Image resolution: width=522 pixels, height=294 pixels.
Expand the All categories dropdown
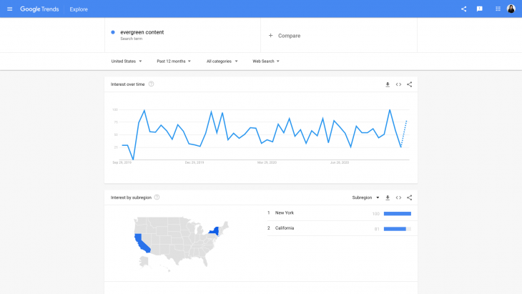tap(222, 62)
